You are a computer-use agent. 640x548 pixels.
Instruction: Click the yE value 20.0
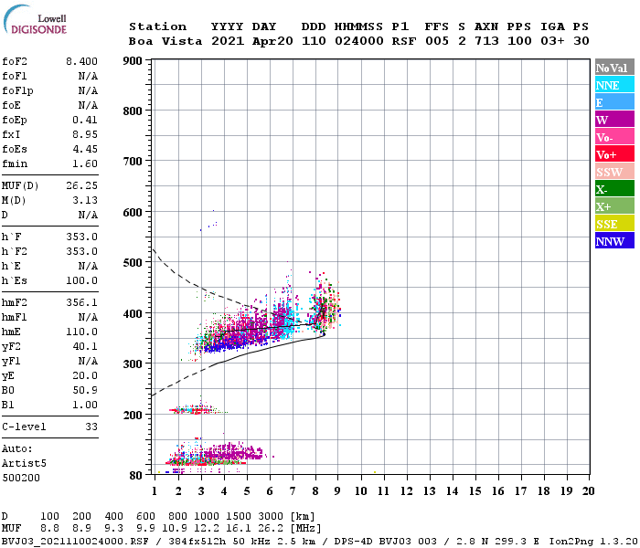pos(85,376)
